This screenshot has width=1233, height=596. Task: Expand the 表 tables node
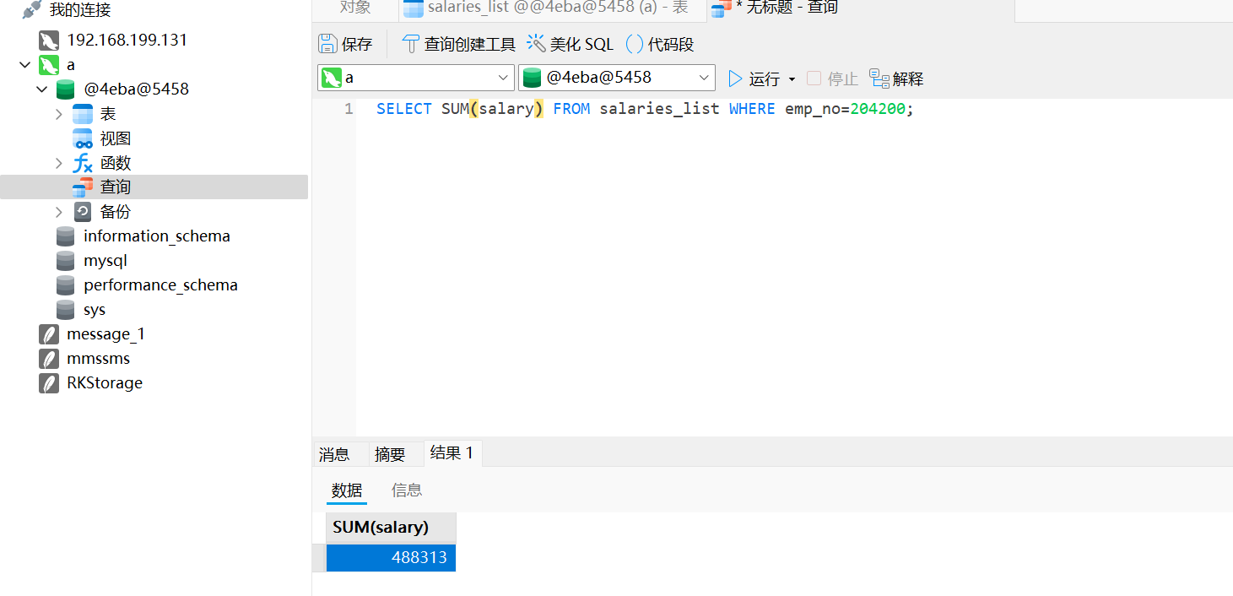(59, 114)
